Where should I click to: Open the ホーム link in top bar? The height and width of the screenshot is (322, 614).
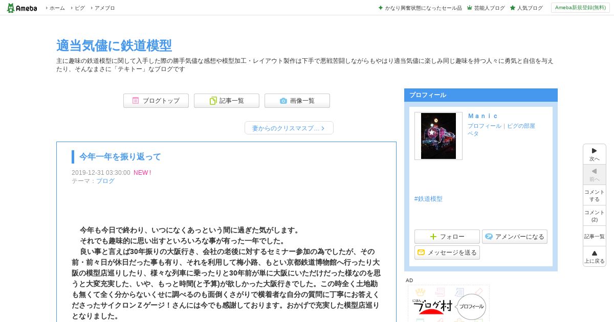57,8
